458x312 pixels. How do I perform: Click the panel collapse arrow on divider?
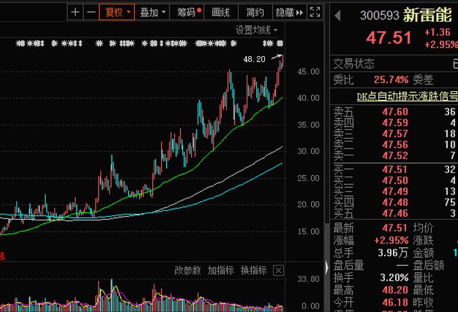click(x=327, y=268)
